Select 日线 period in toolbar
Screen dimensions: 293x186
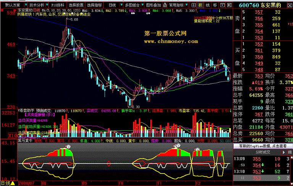click(112, 5)
